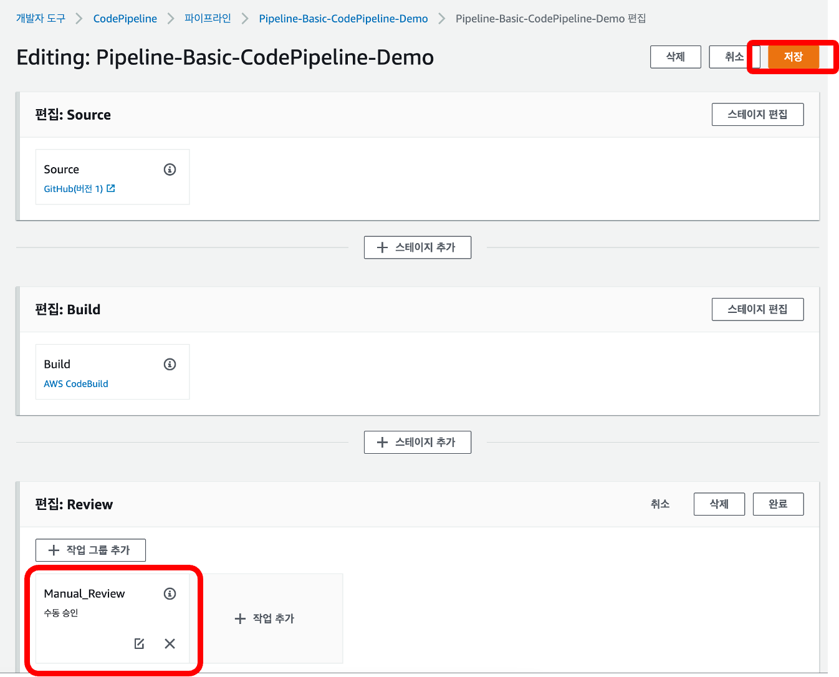The image size is (839, 677).
Task: Open GitHub(버전 1) external link
Action: click(x=79, y=189)
